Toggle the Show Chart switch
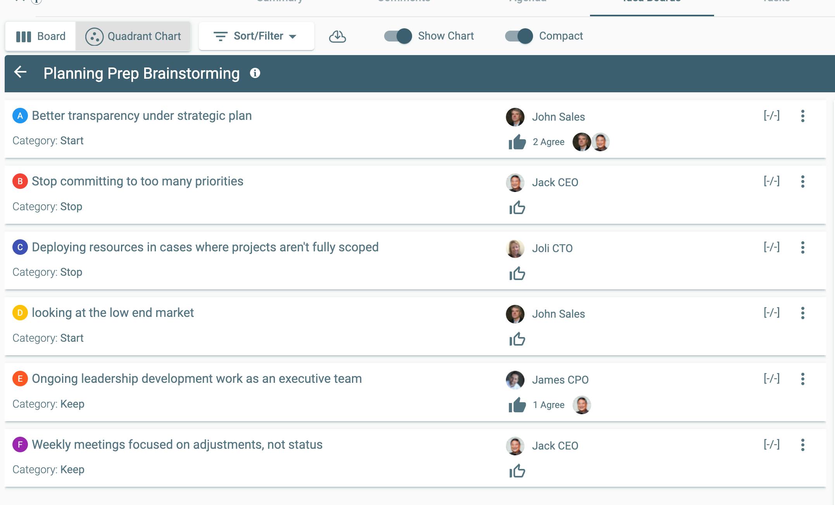Image resolution: width=835 pixels, height=505 pixels. tap(398, 36)
